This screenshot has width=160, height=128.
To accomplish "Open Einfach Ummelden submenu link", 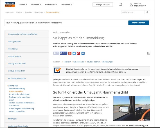I will pyautogui.click(x=17, y=111).
